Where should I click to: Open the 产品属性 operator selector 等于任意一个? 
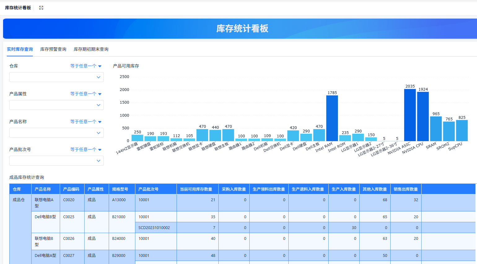point(85,93)
